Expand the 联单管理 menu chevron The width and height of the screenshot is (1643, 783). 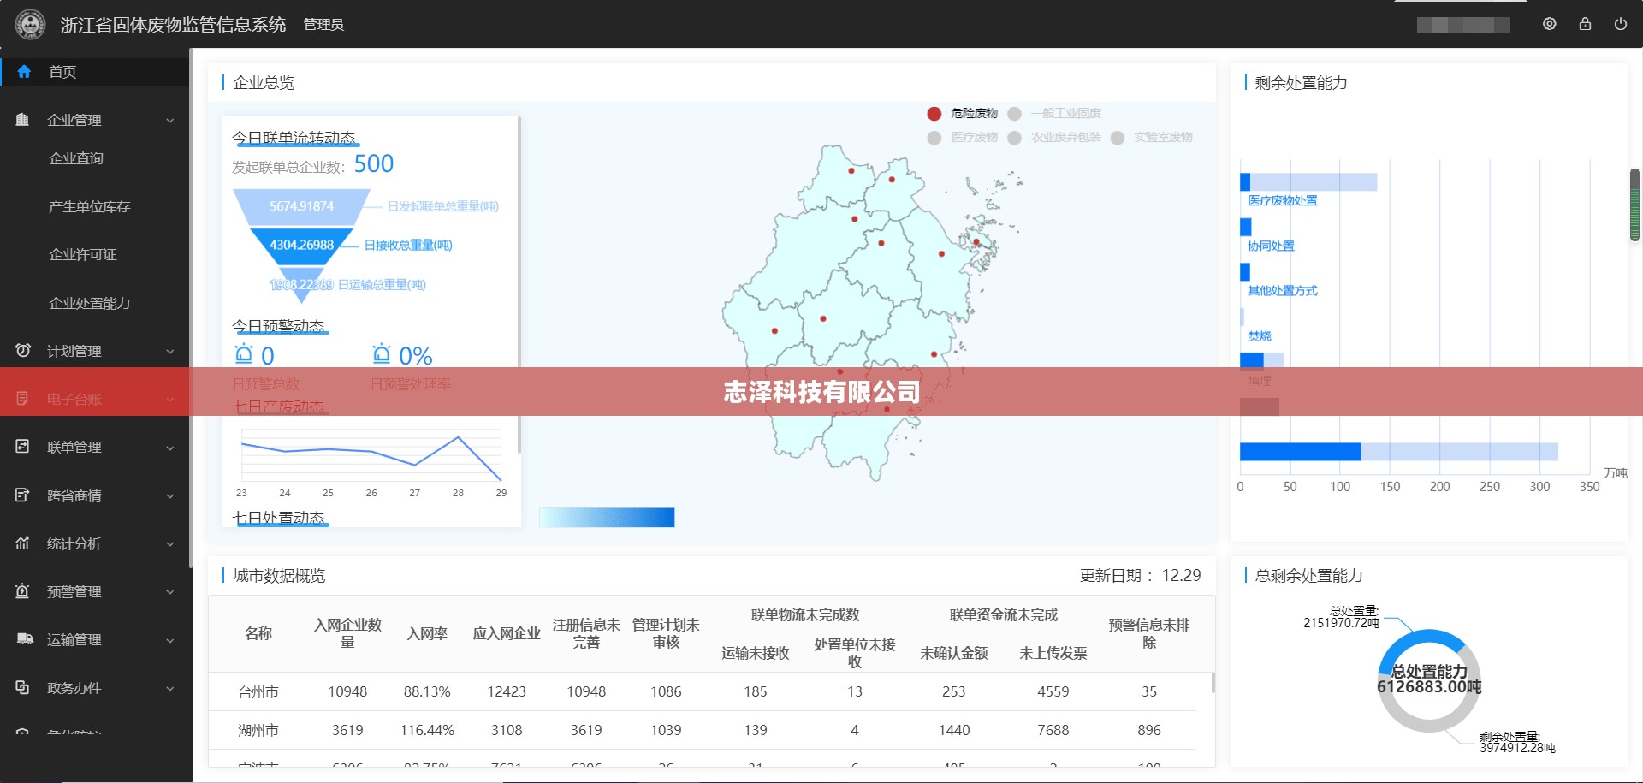(169, 448)
